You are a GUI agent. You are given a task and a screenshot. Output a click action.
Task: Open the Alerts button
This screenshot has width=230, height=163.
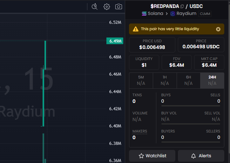tap(201, 156)
